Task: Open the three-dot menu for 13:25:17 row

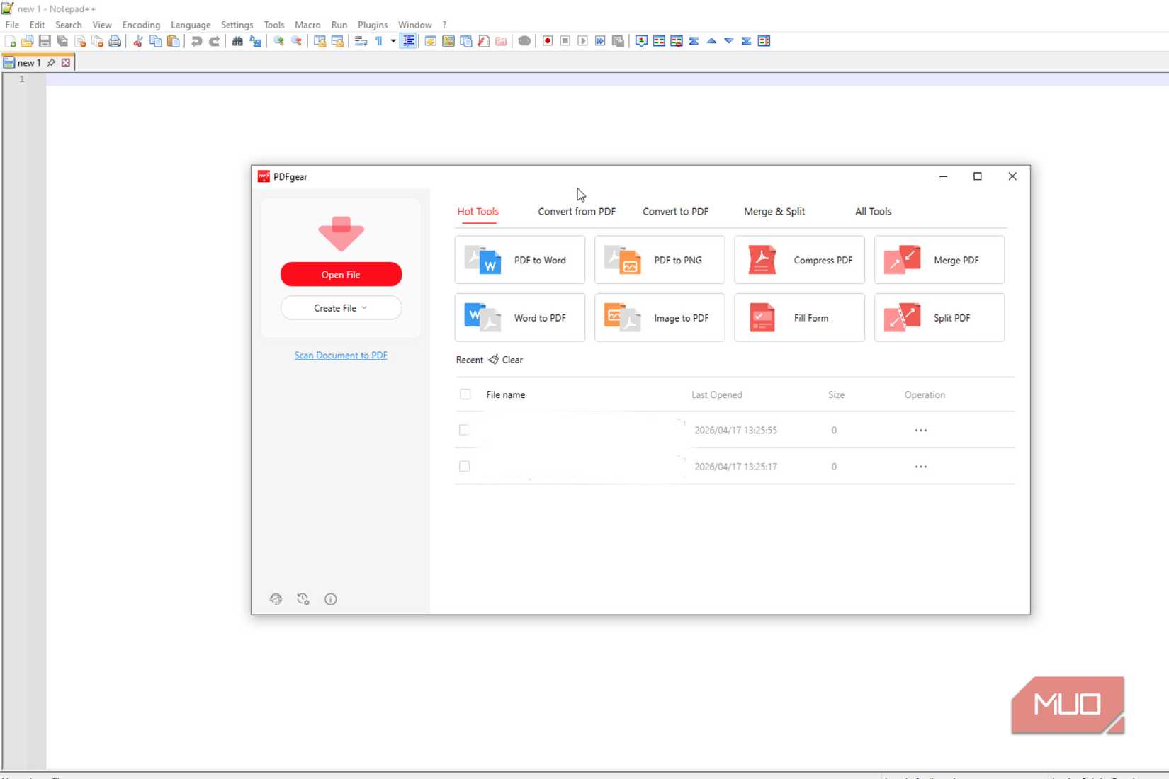Action: click(x=921, y=467)
